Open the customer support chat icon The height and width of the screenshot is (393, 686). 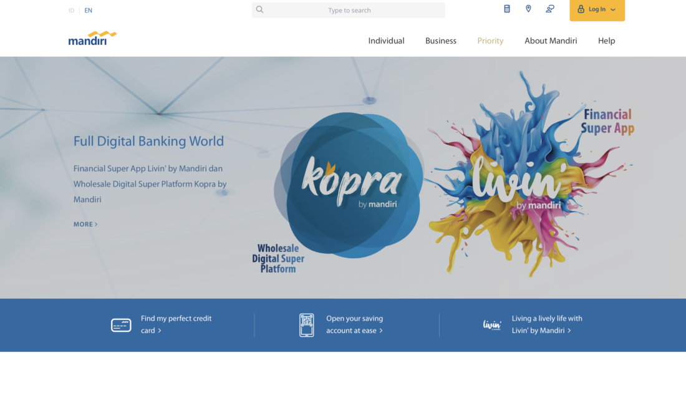click(549, 9)
